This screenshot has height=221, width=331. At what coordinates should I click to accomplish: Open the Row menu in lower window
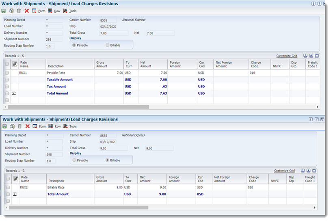[x=58, y=126]
